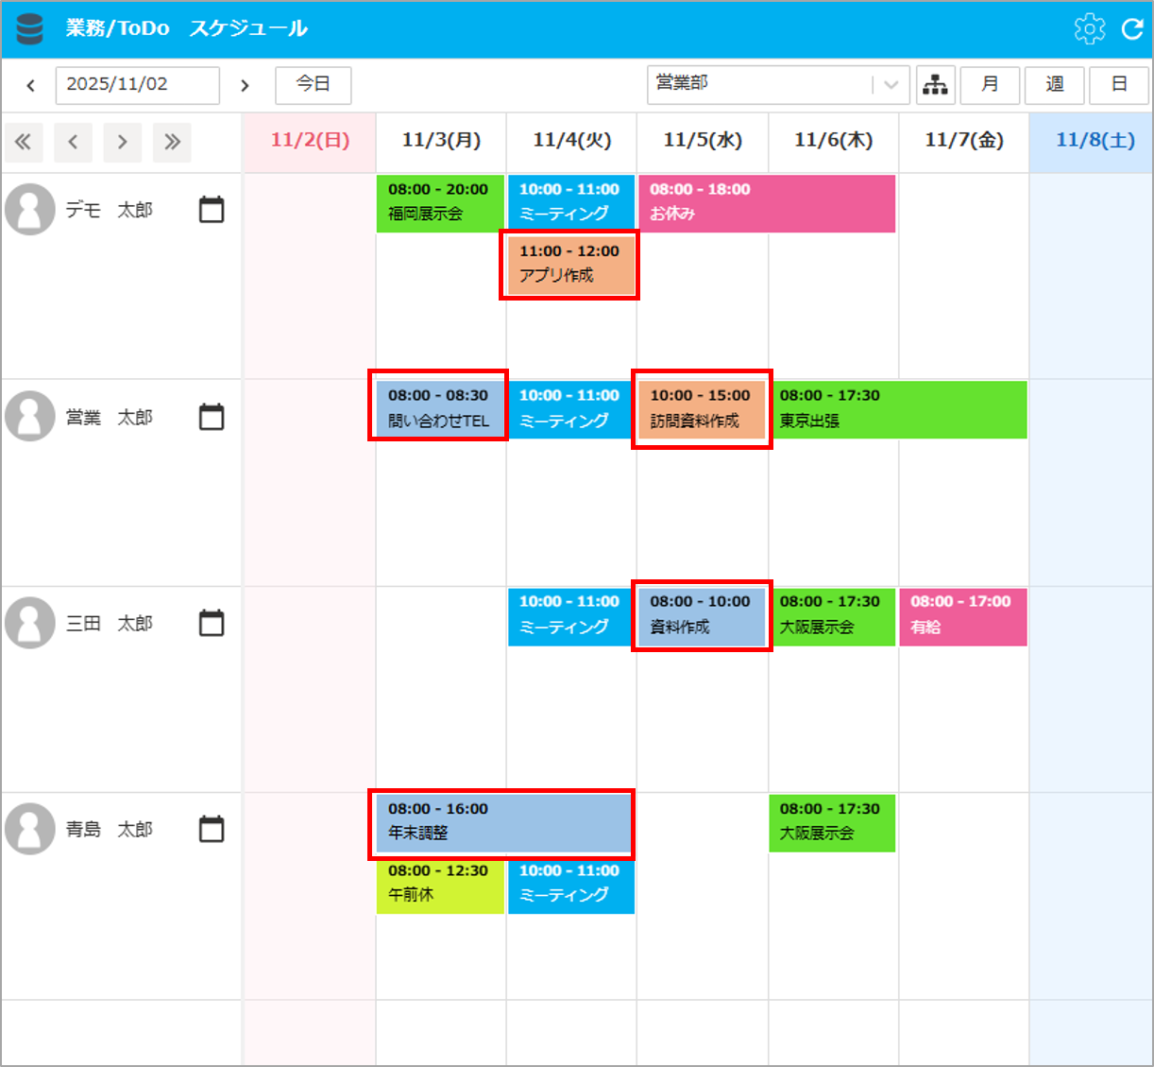Open the settings gear icon

tap(1090, 28)
